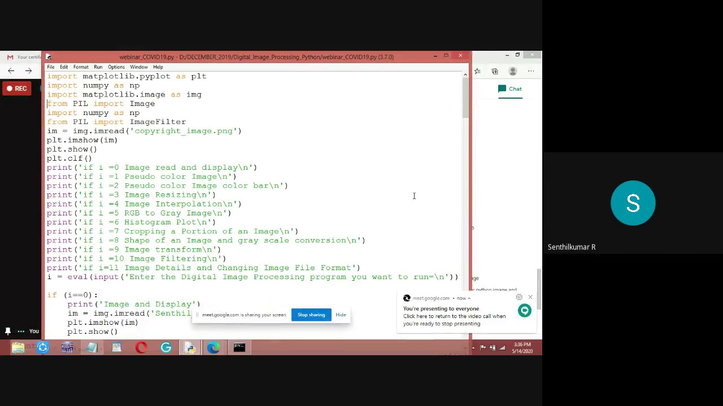Click the 'You' three-dot options in Meet
The height and width of the screenshot is (406, 723).
click(21, 332)
